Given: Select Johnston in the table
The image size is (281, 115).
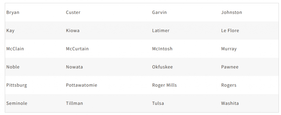Looking at the screenshot, I should tap(231, 12).
